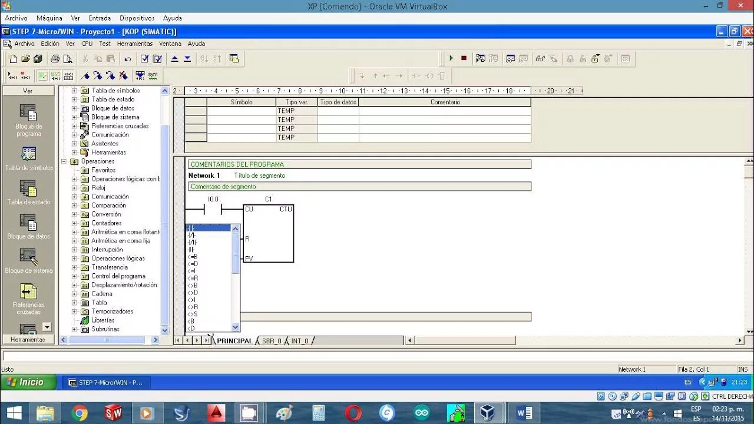Expand the Bloque de datos tree node

pyautogui.click(x=74, y=108)
